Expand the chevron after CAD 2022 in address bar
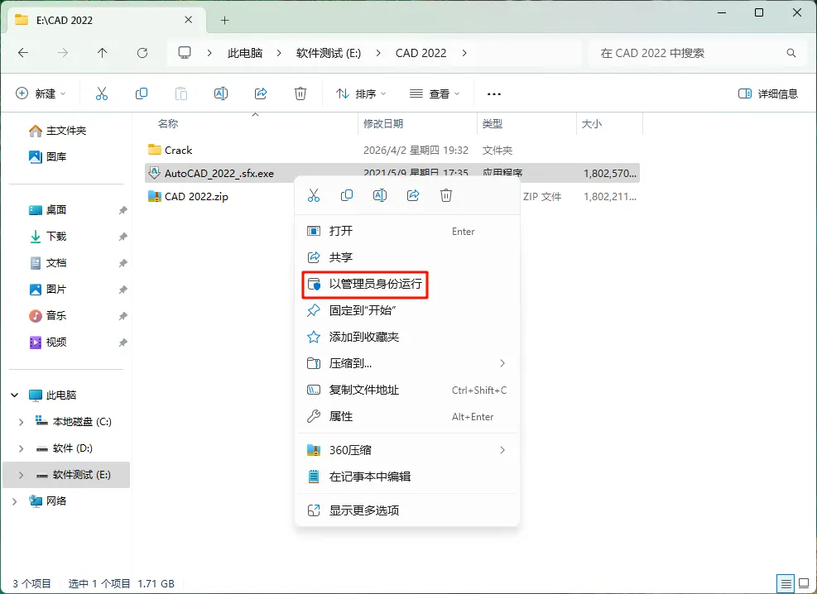The image size is (817, 594). point(464,53)
